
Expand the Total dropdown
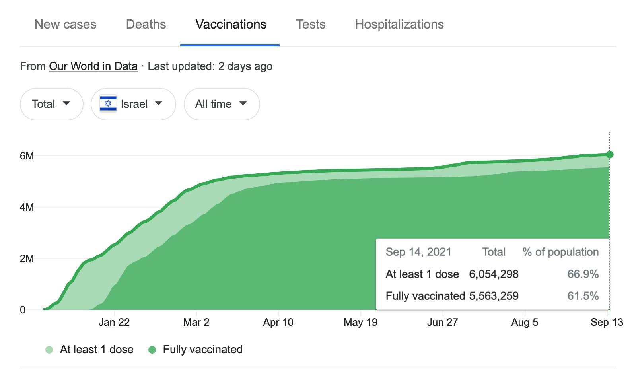[51, 104]
